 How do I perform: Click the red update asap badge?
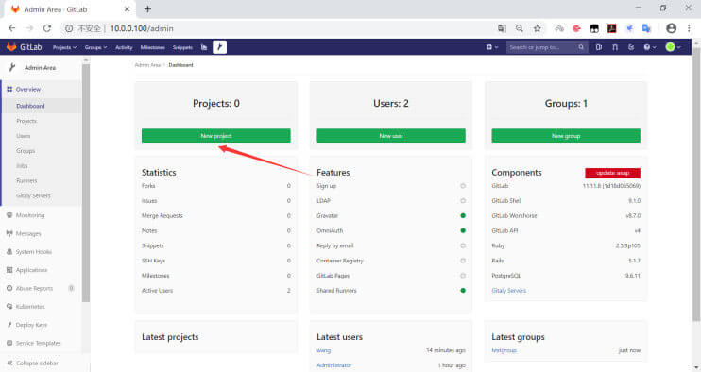click(x=612, y=173)
